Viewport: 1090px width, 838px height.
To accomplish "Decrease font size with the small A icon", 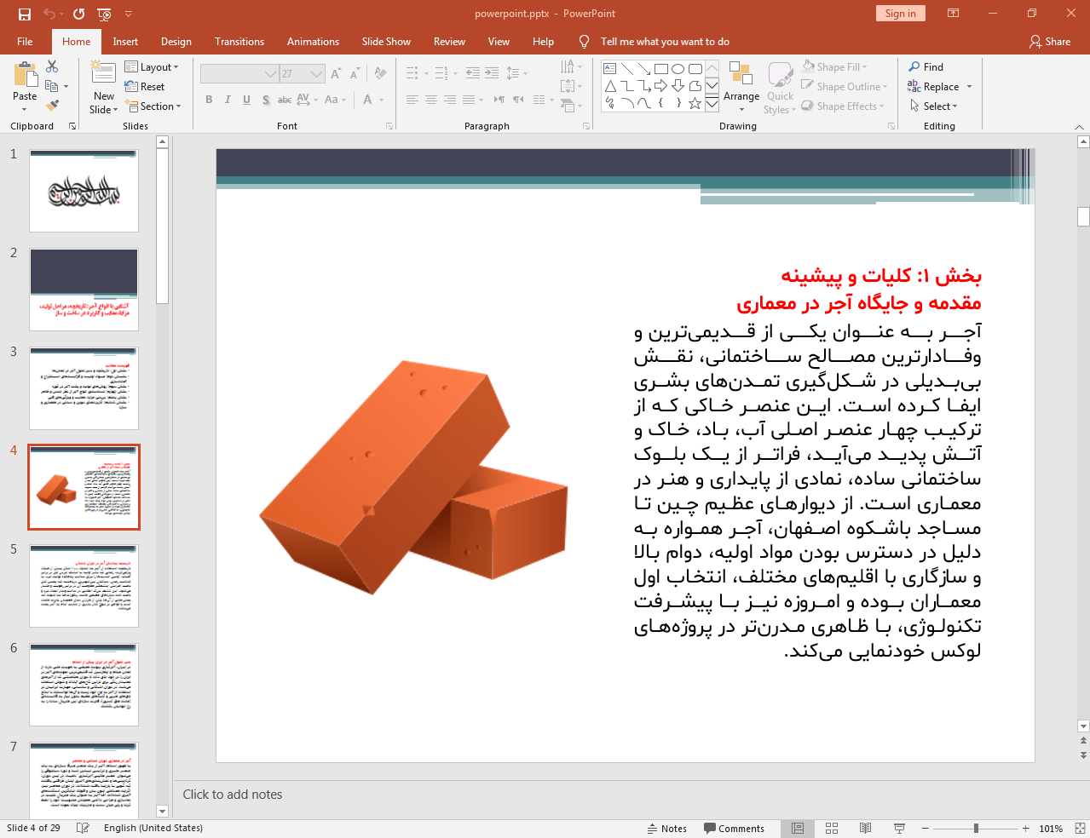I will [x=355, y=74].
